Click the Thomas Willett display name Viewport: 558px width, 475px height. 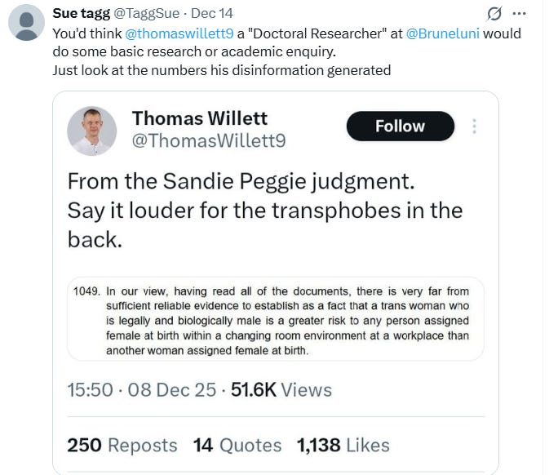click(x=199, y=118)
